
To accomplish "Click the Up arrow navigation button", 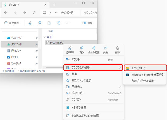I will click(25, 13).
